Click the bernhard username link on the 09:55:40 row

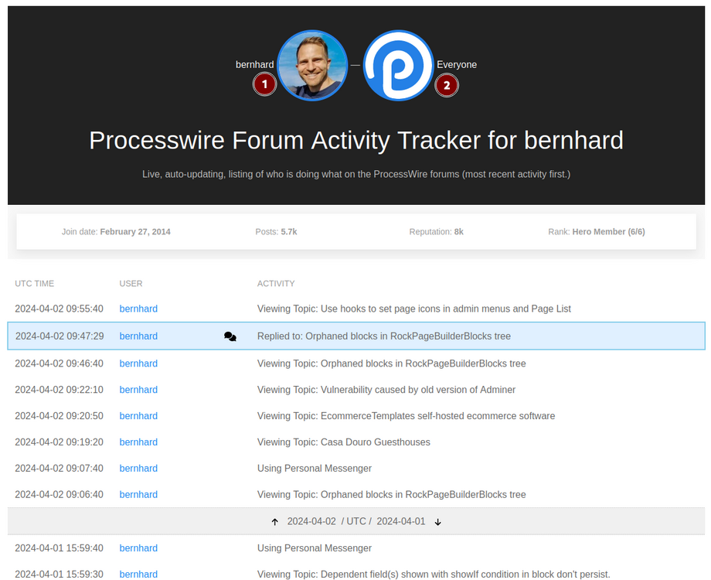coord(138,309)
